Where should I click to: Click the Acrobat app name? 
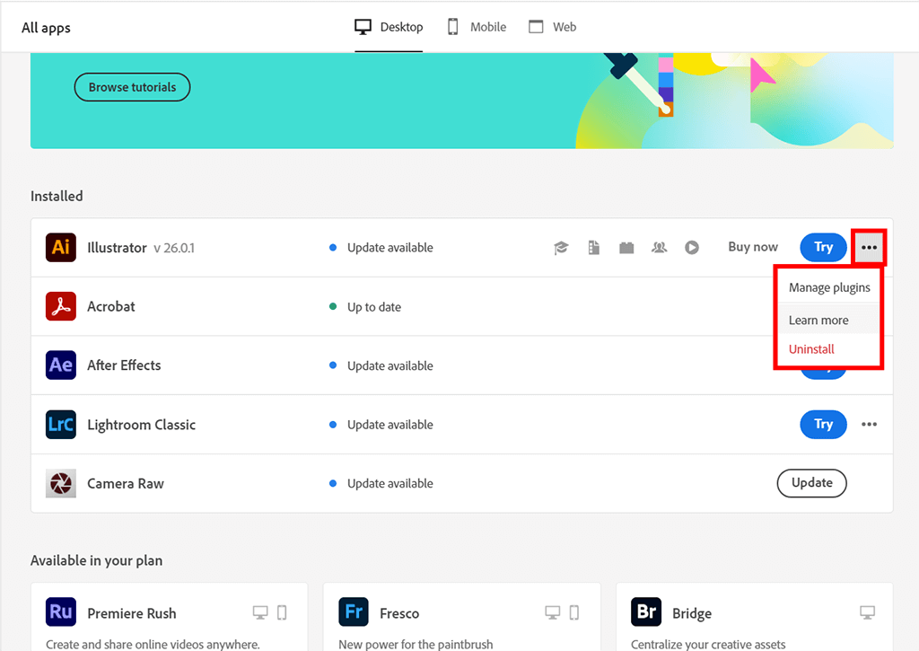coord(110,306)
